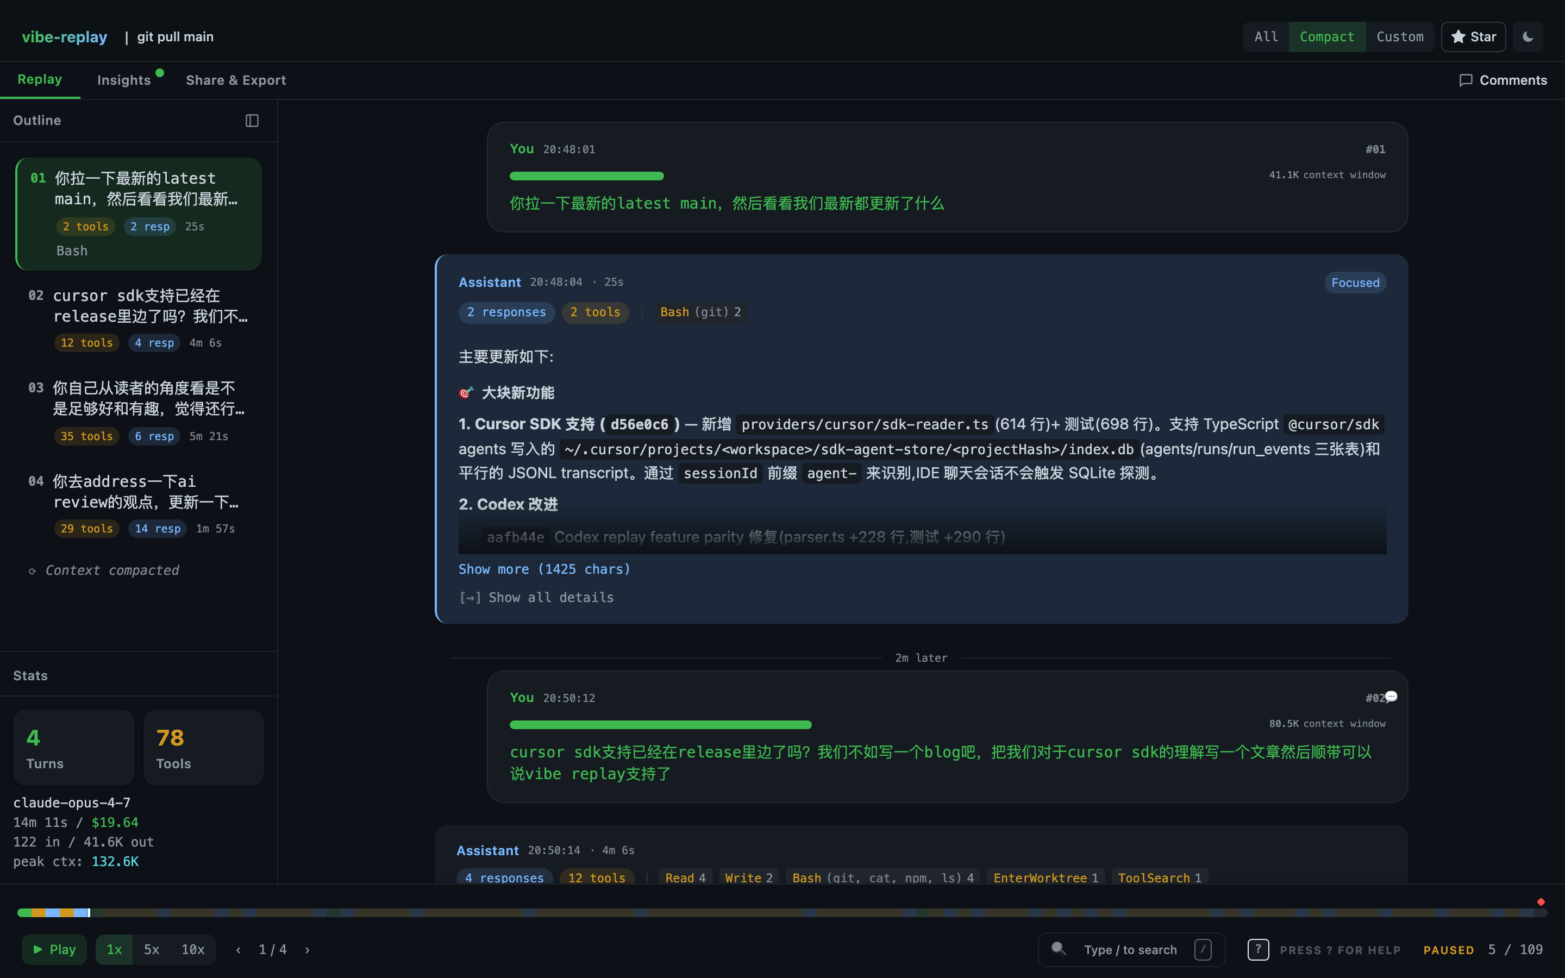Set playback speed to 1x

[115, 950]
